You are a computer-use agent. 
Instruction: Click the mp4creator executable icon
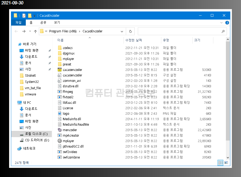pyautogui.click(x=59, y=135)
